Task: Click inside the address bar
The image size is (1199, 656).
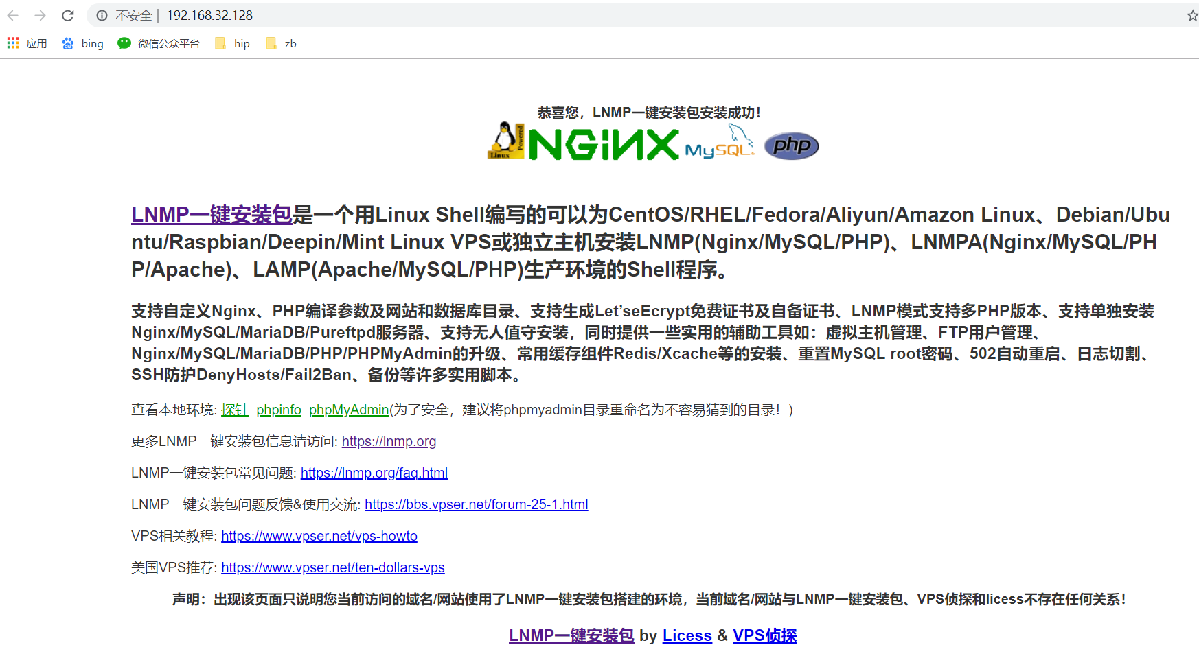Action: tap(412, 15)
